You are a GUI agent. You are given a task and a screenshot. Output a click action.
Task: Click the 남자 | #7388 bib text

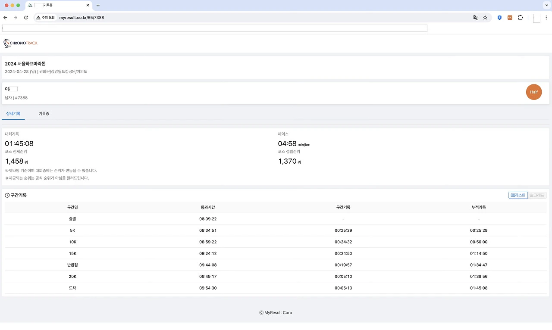point(16,98)
